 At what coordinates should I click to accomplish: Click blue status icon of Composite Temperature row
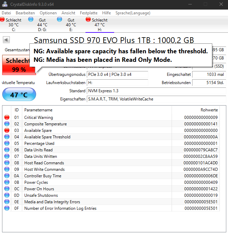[x=7, y=124]
